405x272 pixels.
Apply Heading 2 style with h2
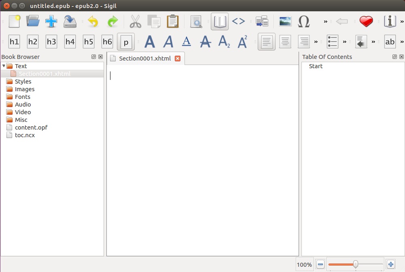pyautogui.click(x=33, y=42)
